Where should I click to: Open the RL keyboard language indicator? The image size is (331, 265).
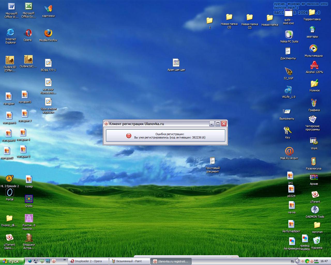click(x=292, y=261)
